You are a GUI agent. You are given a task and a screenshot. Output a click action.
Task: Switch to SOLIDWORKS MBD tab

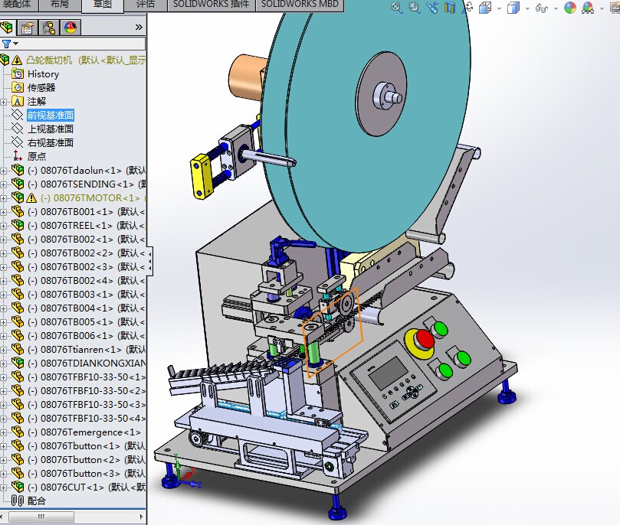click(300, 5)
